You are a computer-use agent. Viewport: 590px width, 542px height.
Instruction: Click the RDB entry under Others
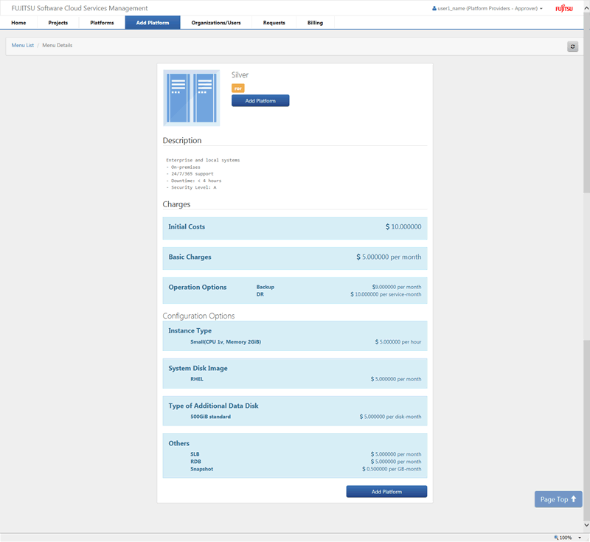[x=195, y=462]
